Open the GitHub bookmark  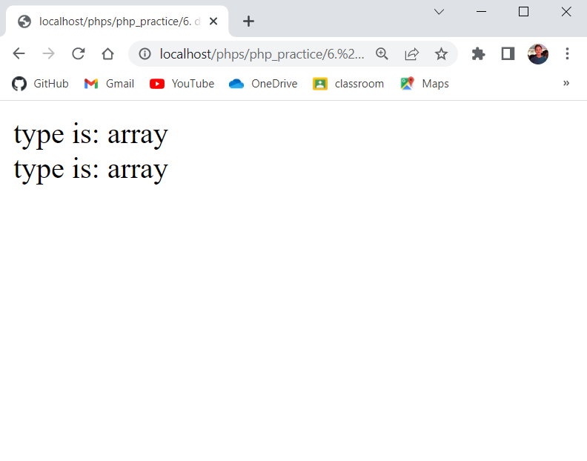pyautogui.click(x=41, y=84)
